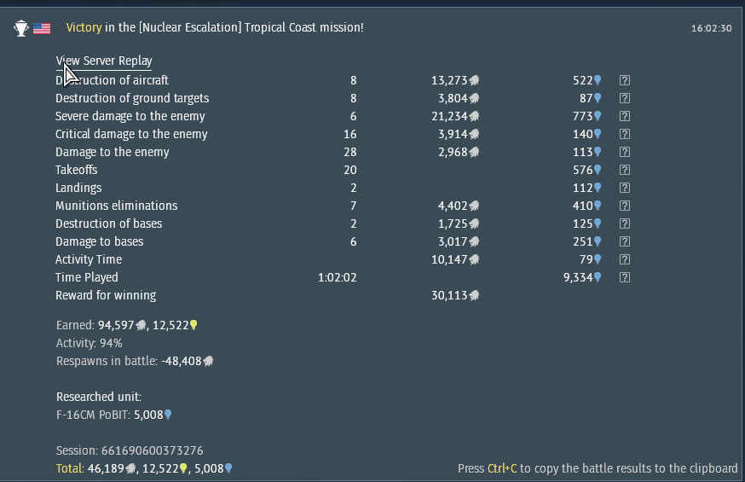The height and width of the screenshot is (482, 745).
Task: Open the help icon for Activity Time
Action: [625, 259]
